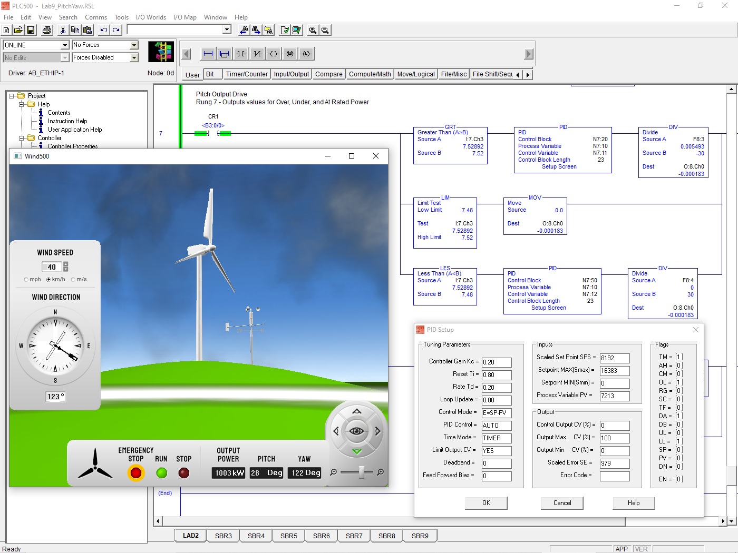Click the Print toolbar icon
Screen dimensions: 738x553
click(x=47, y=30)
